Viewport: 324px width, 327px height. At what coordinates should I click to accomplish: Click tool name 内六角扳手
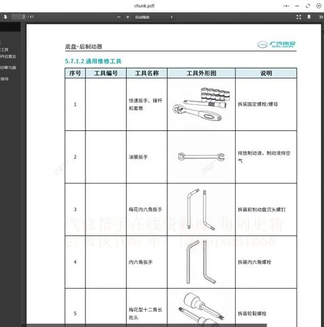coord(140,262)
